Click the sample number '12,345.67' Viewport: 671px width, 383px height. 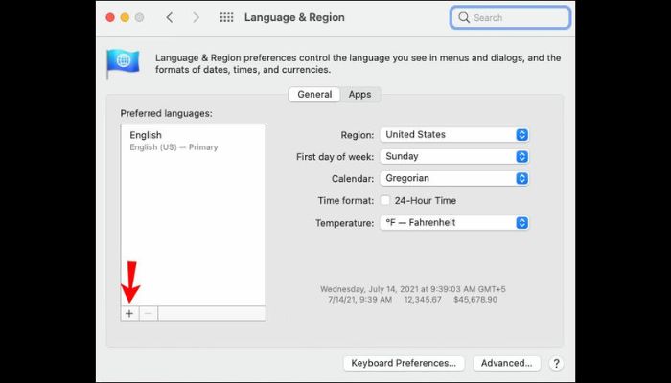click(x=423, y=300)
